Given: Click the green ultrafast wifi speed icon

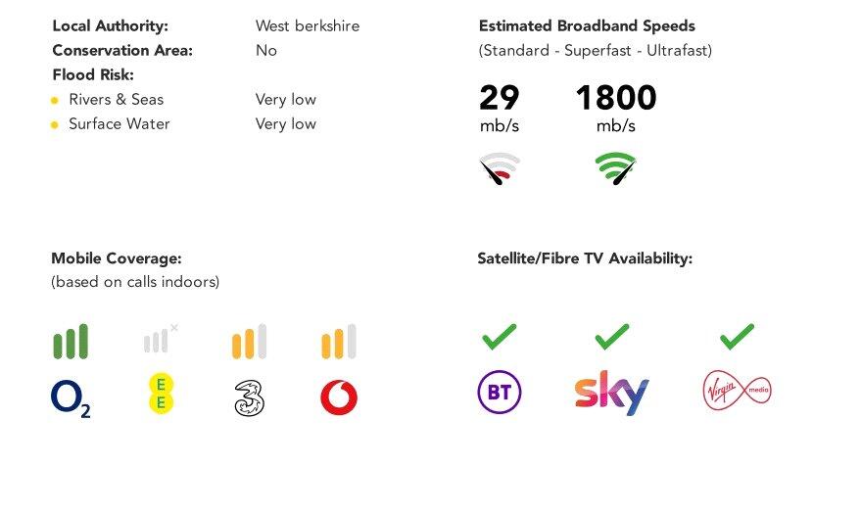Looking at the screenshot, I should tap(616, 168).
